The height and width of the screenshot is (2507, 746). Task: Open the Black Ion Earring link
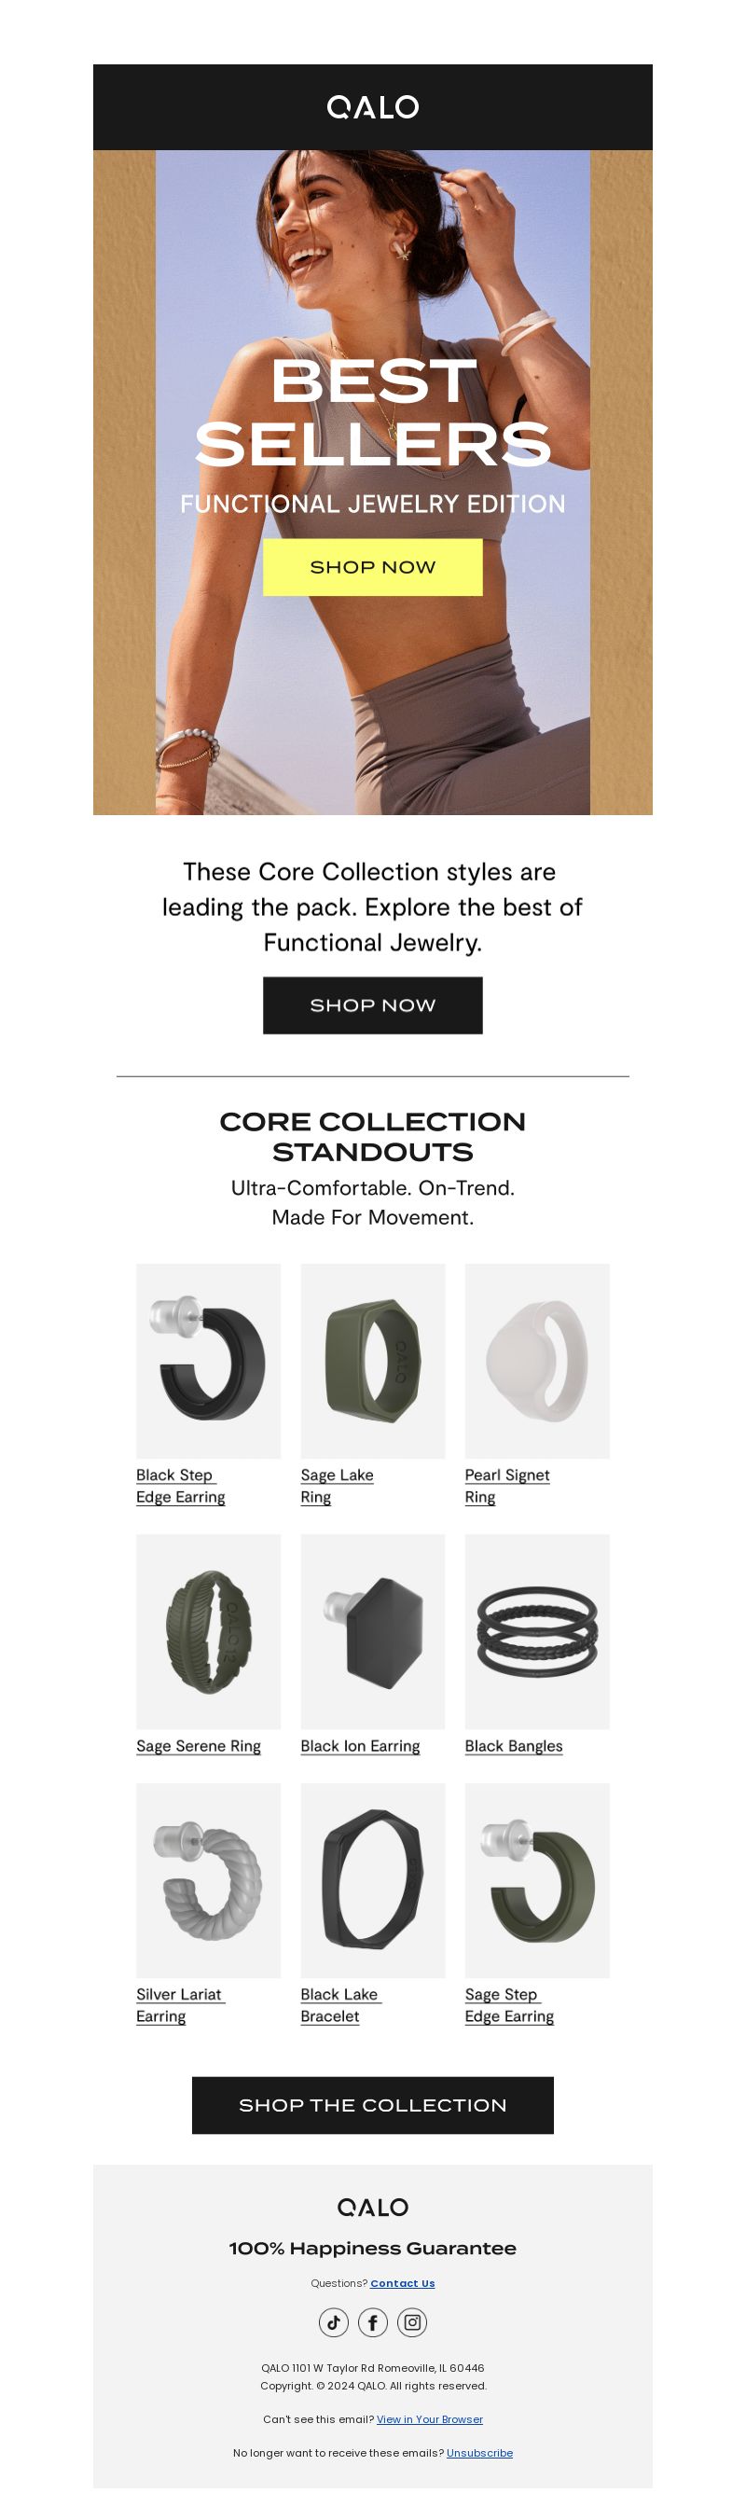pyautogui.click(x=360, y=1745)
